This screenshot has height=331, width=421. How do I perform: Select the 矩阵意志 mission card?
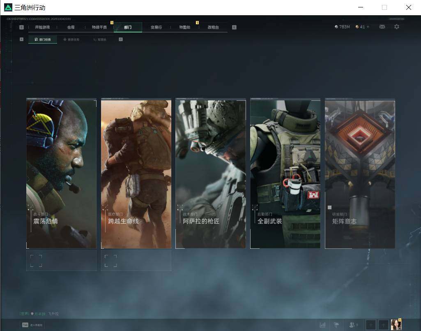click(360, 174)
